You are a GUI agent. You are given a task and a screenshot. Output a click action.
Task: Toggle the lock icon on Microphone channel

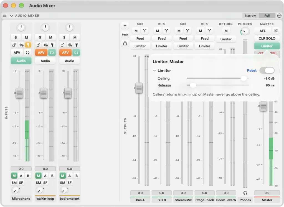[14, 45]
